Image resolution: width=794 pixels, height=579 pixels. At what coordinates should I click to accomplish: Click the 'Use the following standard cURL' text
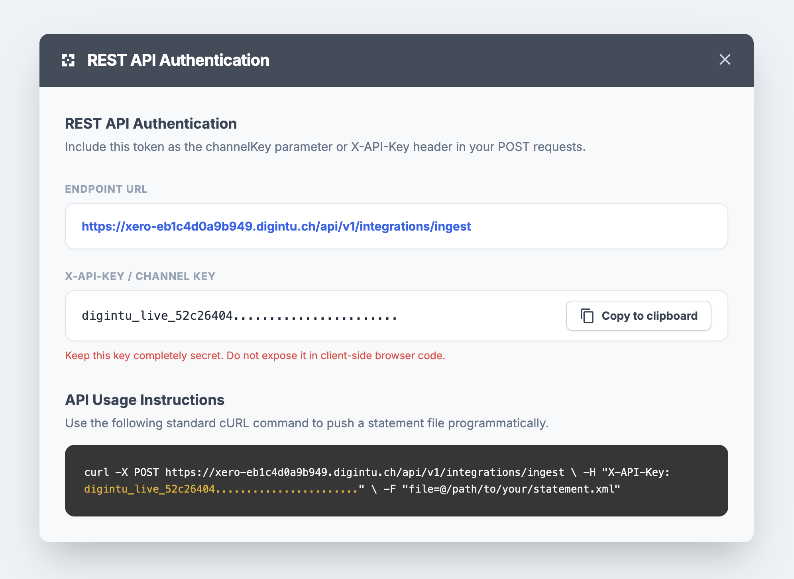(307, 423)
